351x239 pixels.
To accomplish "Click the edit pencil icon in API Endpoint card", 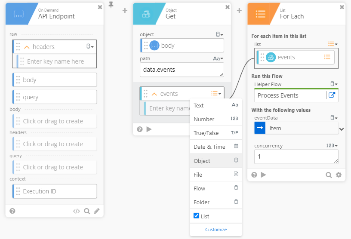I will pos(97,211).
